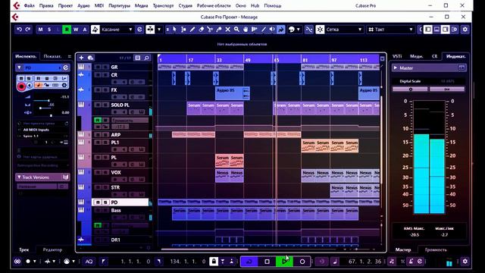Toggle Snap to zero crossing button

pos(309,30)
